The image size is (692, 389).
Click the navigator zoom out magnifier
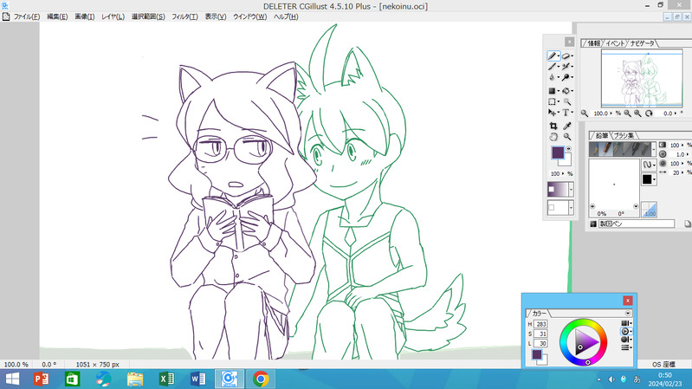(x=627, y=113)
